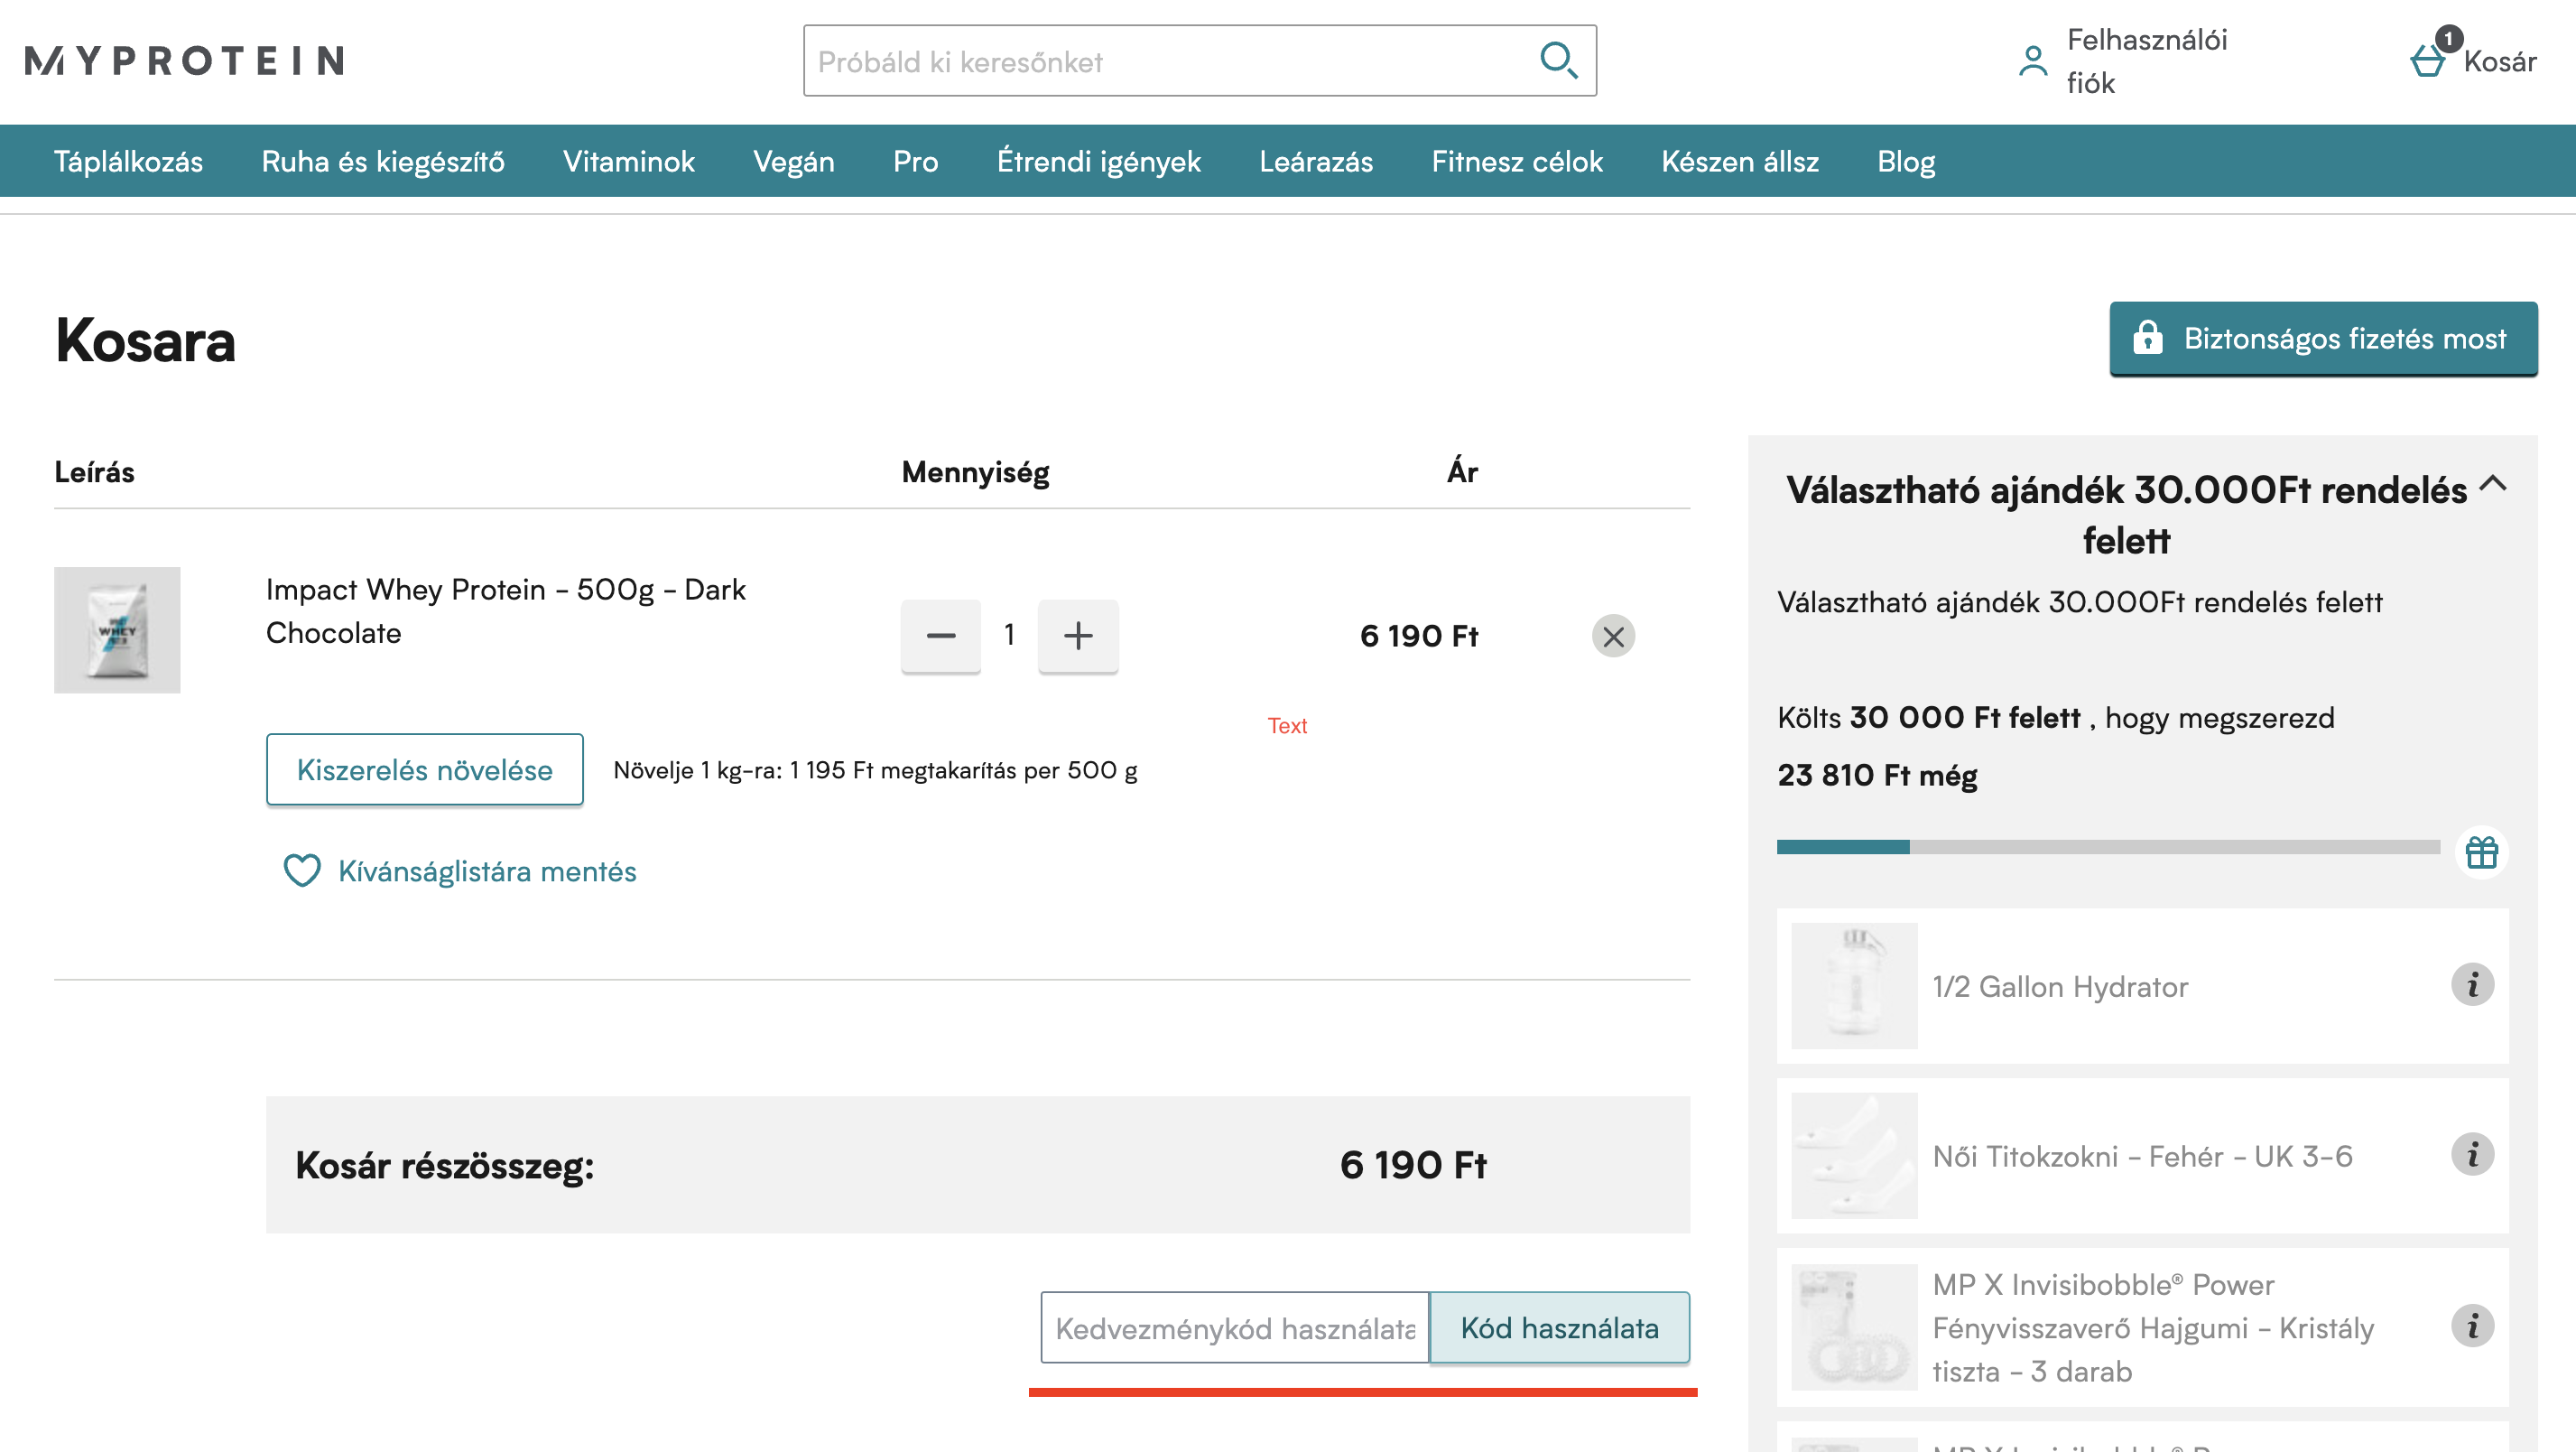2576x1452 pixels.
Task: Click the Leírás column header
Action: point(94,471)
